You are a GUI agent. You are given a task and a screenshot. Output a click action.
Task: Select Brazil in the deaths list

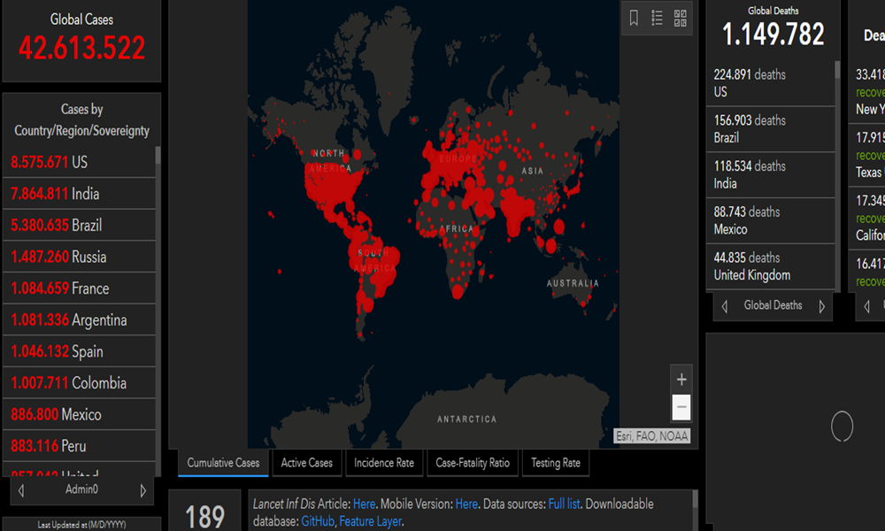pyautogui.click(x=770, y=129)
